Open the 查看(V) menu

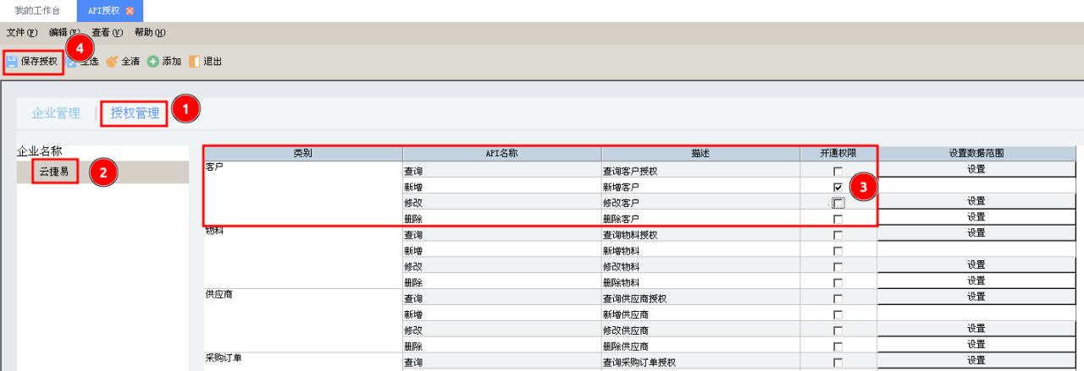[x=108, y=33]
